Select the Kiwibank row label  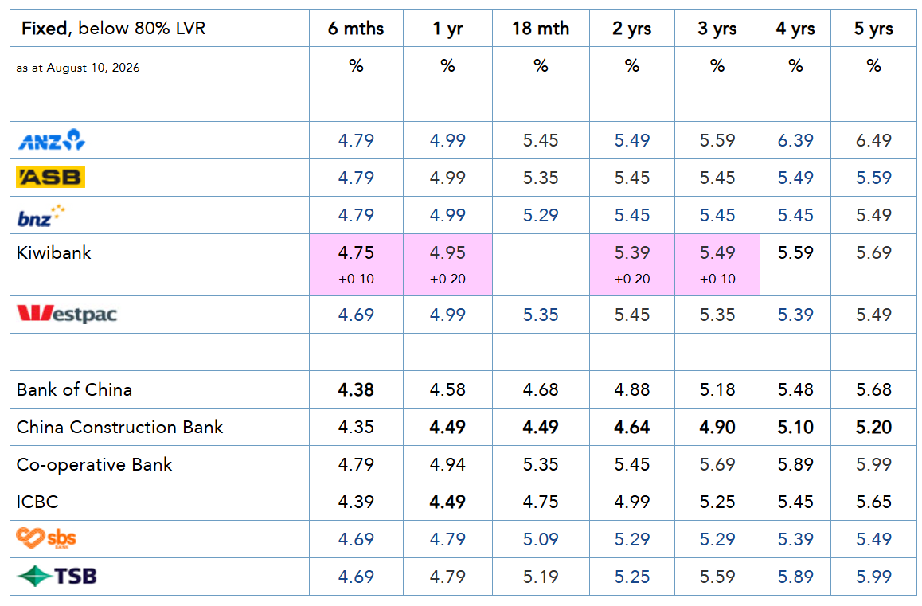tap(53, 253)
